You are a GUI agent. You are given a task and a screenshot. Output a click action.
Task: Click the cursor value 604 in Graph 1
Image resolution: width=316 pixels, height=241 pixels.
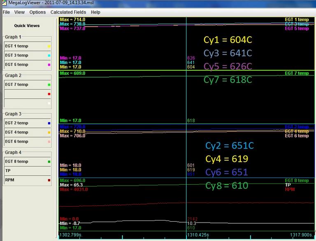191,67
